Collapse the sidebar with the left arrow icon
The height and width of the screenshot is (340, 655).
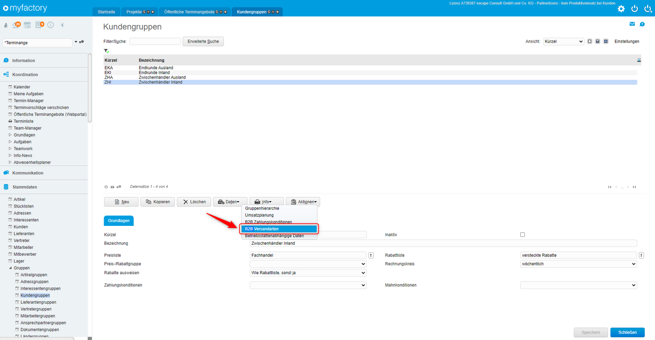pos(62,25)
